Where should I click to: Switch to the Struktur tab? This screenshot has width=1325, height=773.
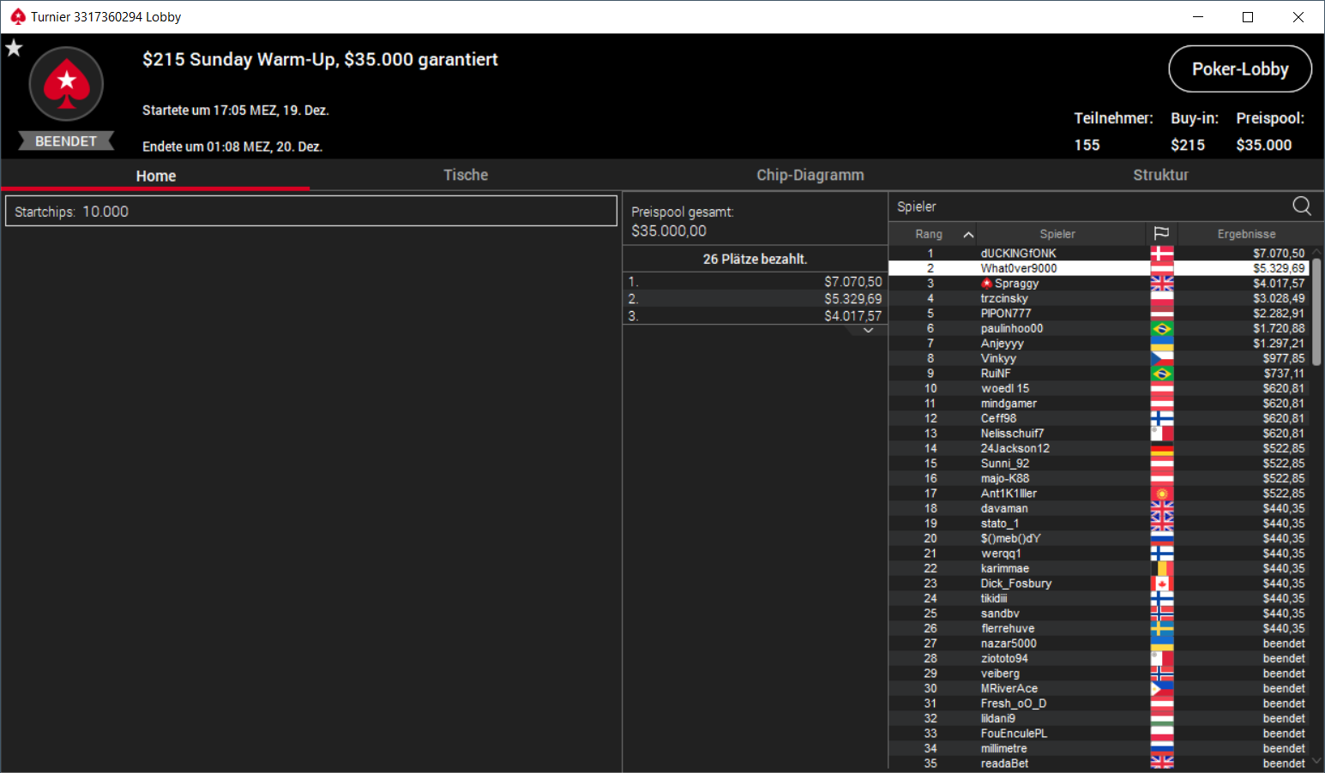[1160, 175]
